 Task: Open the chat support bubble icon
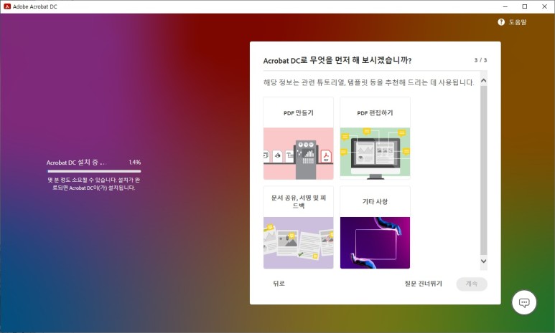click(524, 302)
